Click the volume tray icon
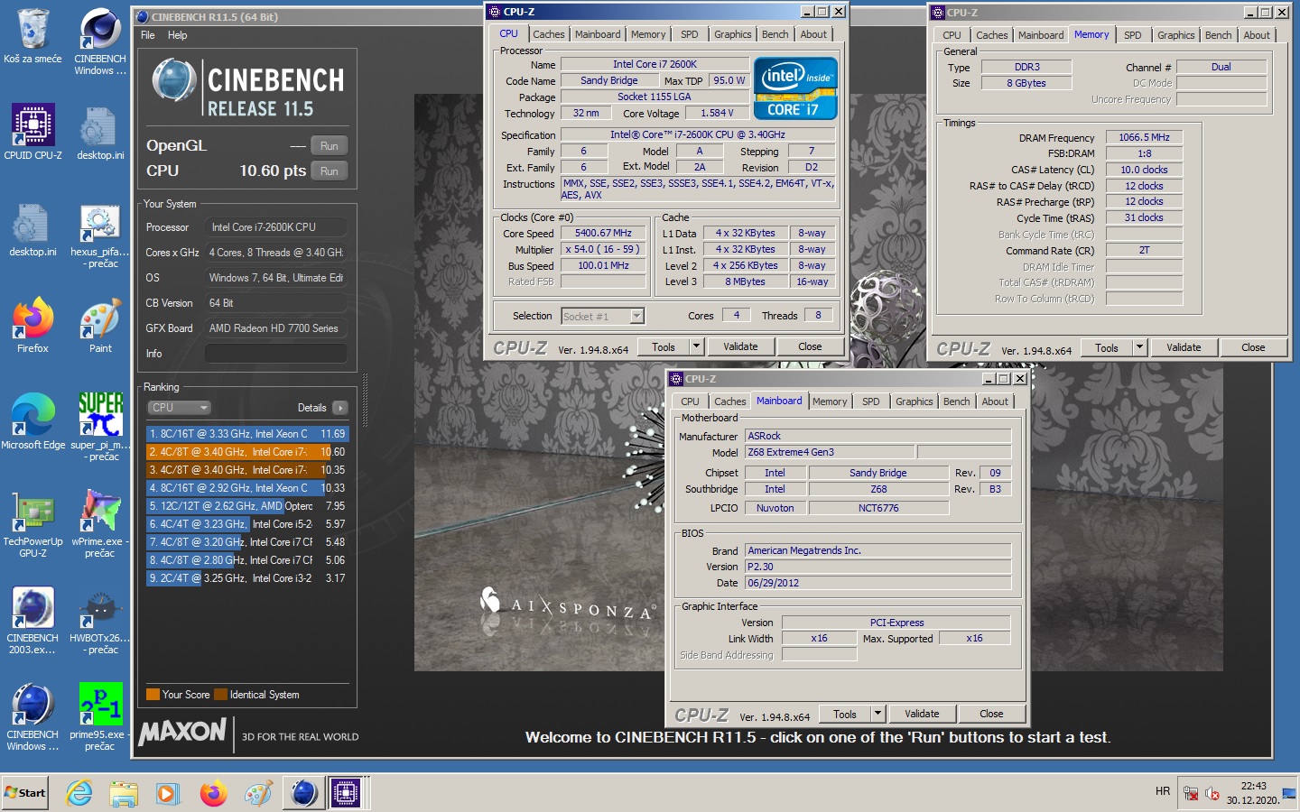The height and width of the screenshot is (812, 1300). point(1212,793)
